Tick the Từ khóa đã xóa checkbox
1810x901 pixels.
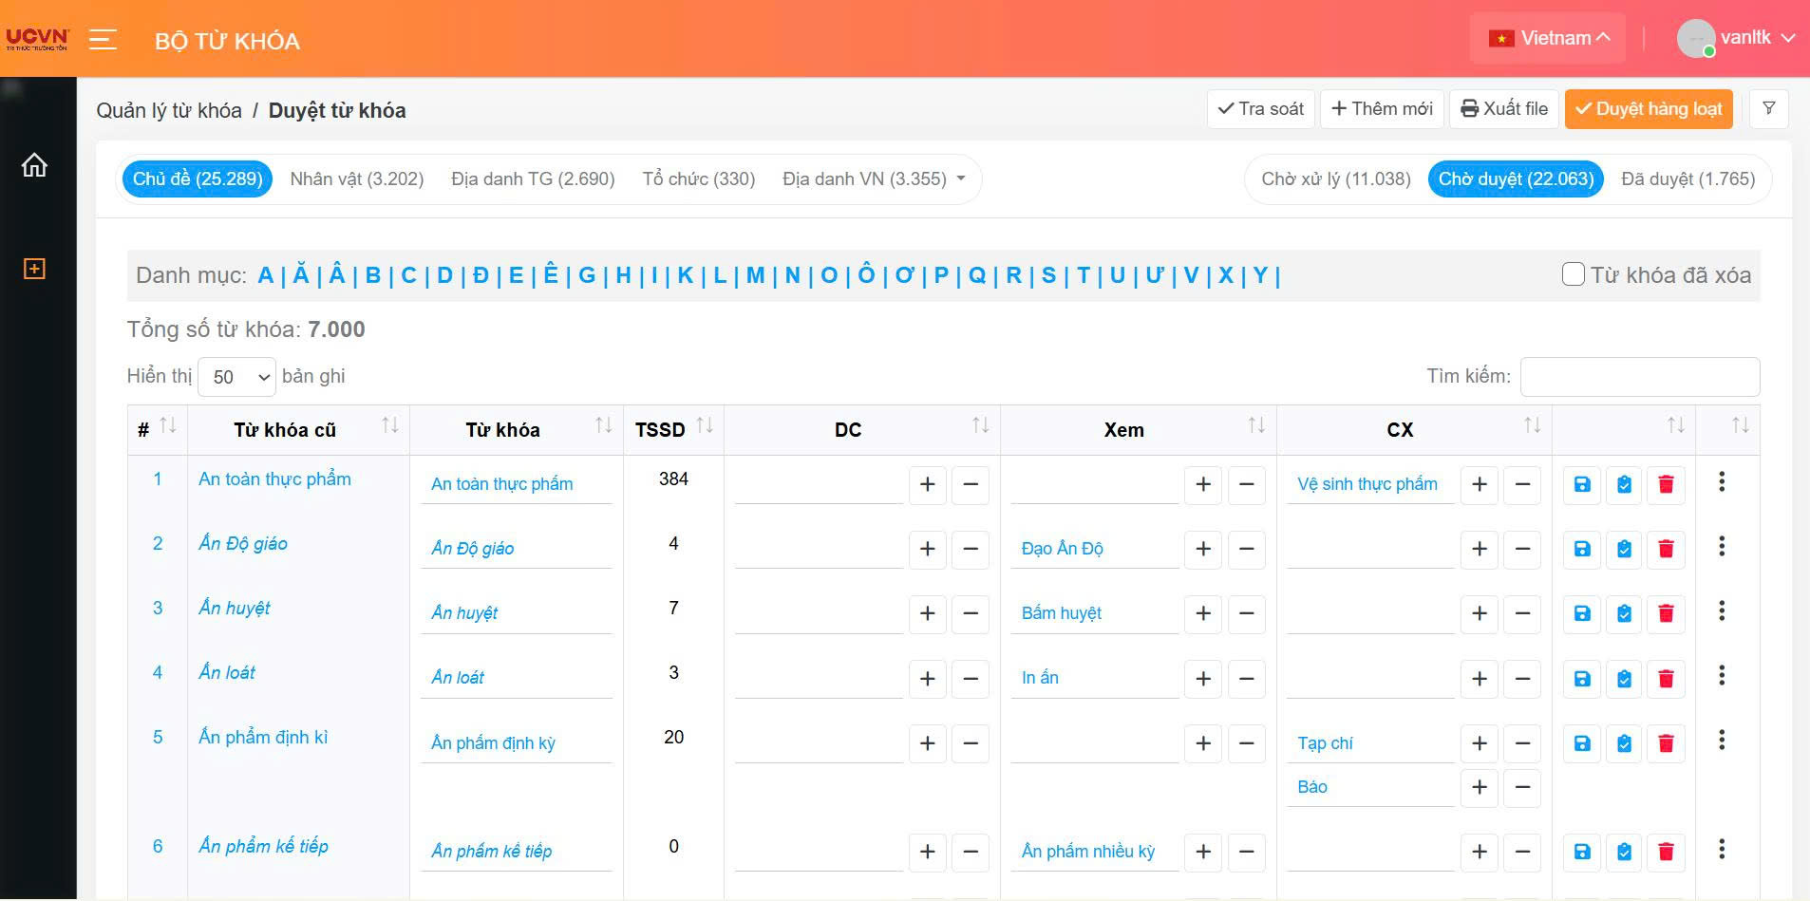(1574, 274)
